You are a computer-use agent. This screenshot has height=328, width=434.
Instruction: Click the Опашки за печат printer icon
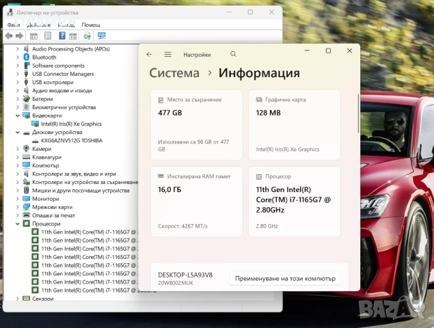26,215
